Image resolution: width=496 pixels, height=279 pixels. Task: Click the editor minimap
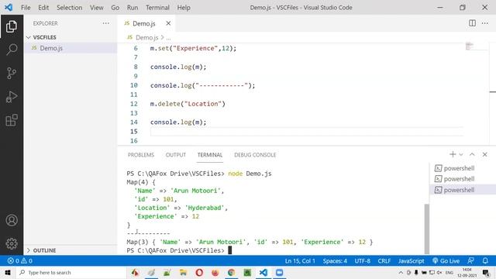[x=469, y=46]
